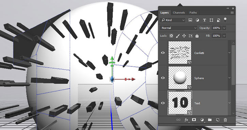Switch to the Paths tab

(x=193, y=13)
